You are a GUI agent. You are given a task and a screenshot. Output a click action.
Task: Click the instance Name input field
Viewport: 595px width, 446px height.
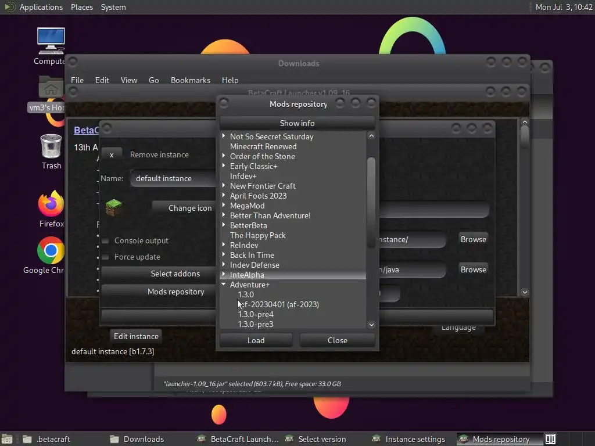[173, 178]
